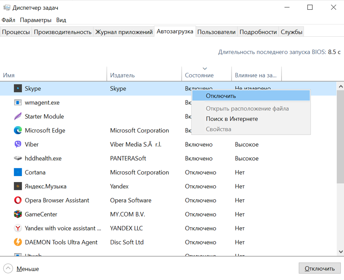The width and height of the screenshot is (344, 280).
Task: Click the GameCenter cube icon
Action: pyautogui.click(x=18, y=214)
